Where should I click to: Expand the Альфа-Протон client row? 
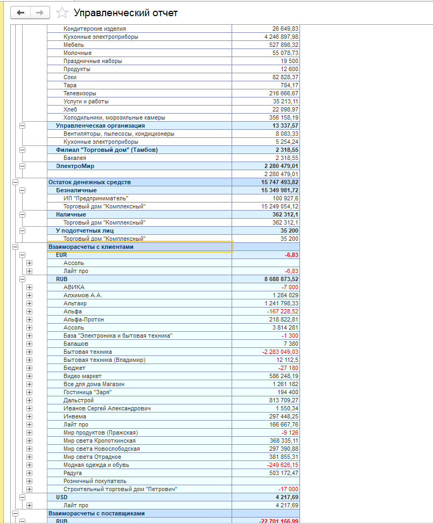pos(30,319)
